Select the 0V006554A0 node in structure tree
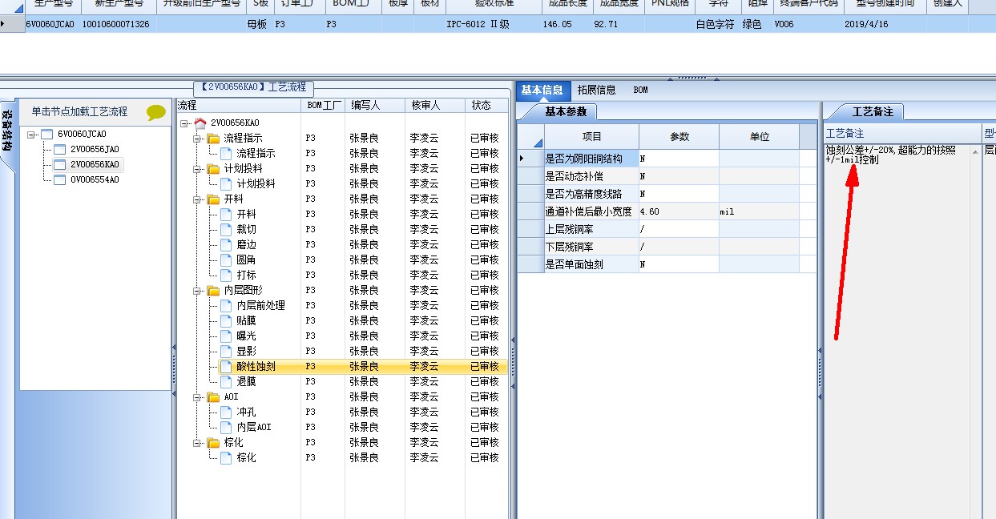996x519 pixels. 95,180
